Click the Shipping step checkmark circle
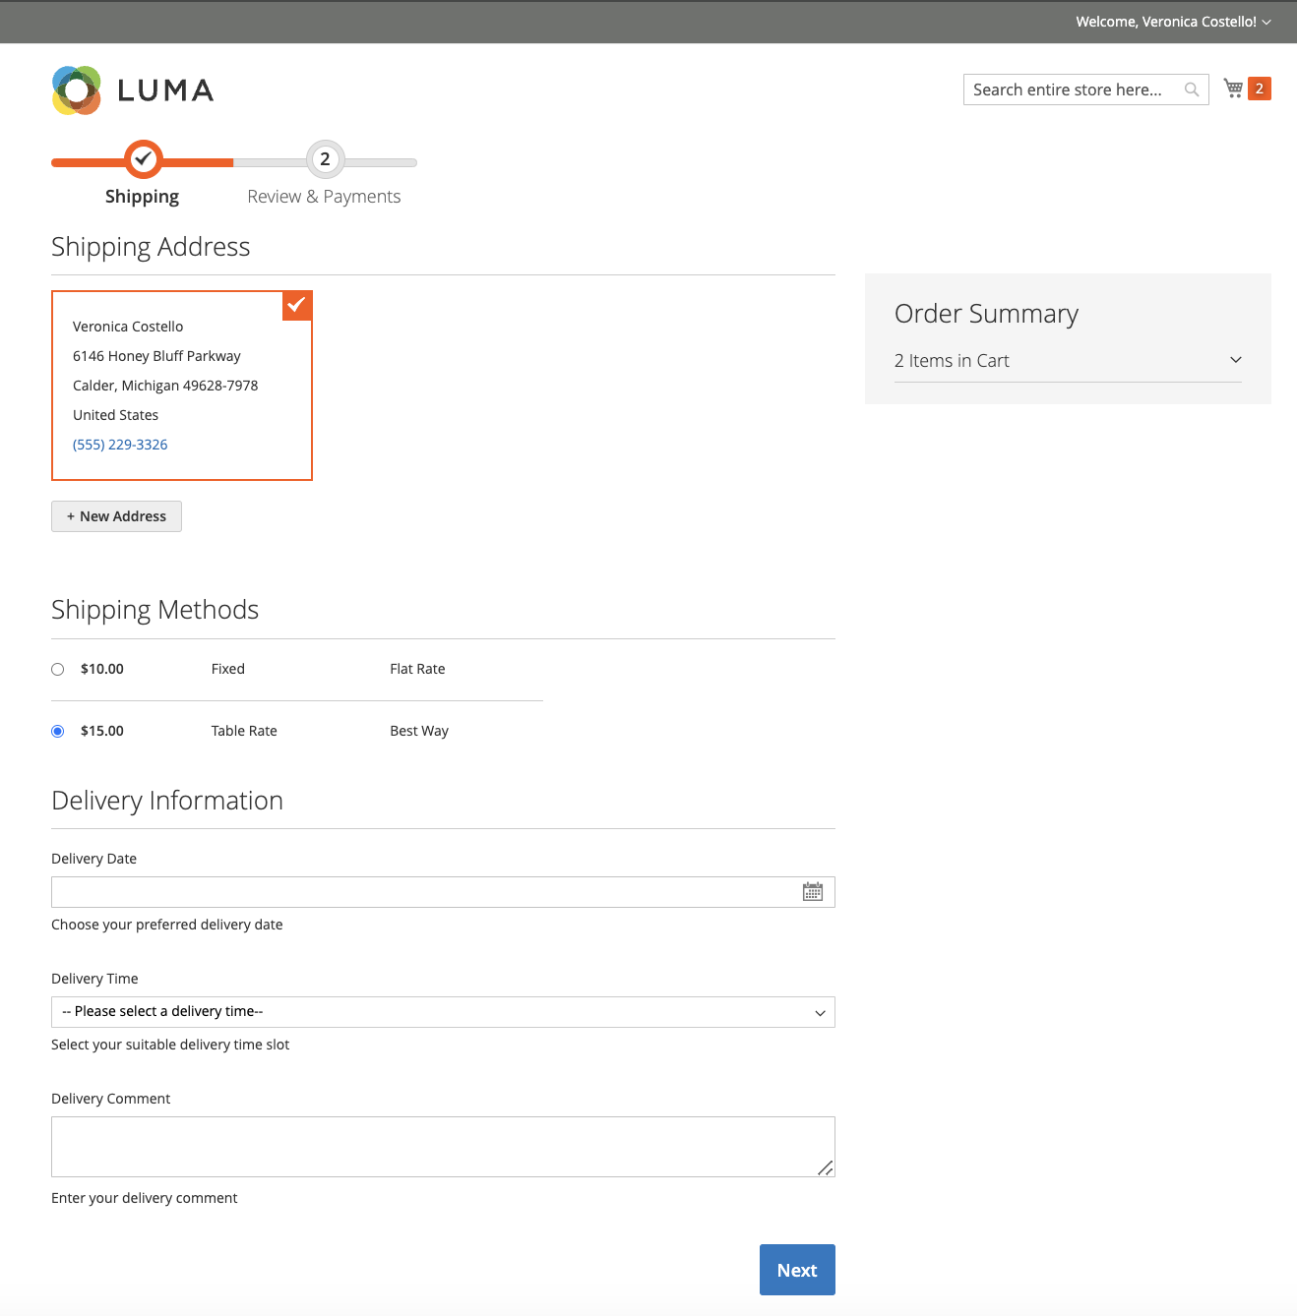 point(143,158)
